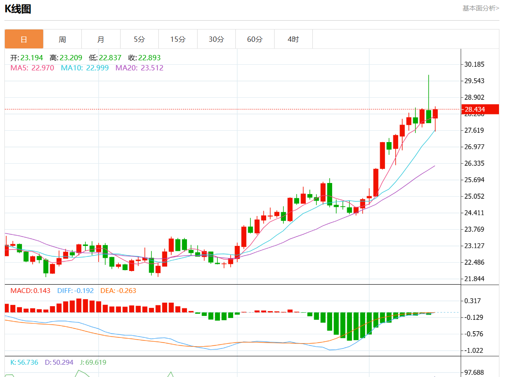Click the MACD value label
The image size is (506, 377).
[30, 291]
